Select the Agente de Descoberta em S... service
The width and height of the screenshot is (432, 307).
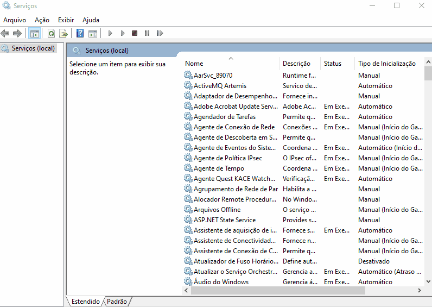pyautogui.click(x=303, y=137)
